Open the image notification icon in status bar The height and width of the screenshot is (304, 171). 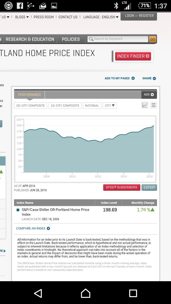54,6
